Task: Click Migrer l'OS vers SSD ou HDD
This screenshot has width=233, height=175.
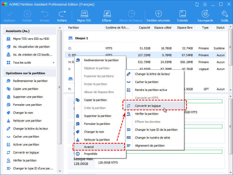Action: pyautogui.click(x=31, y=39)
